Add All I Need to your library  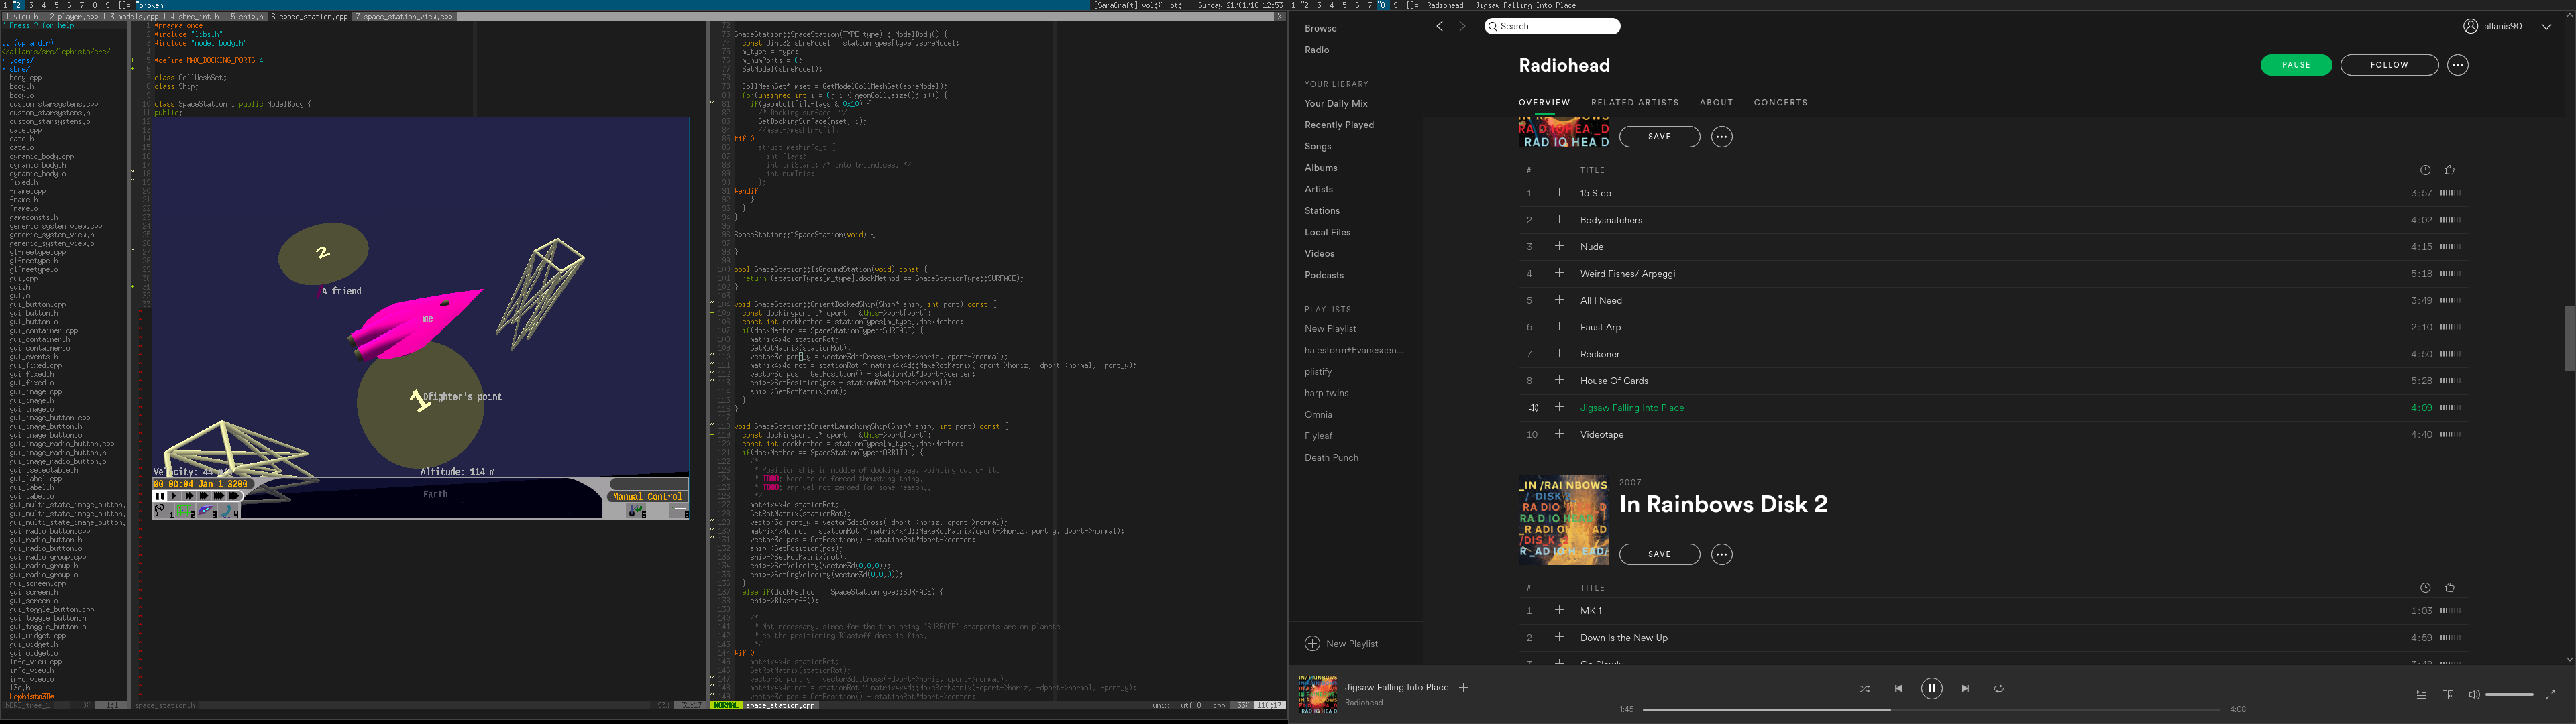(1558, 300)
